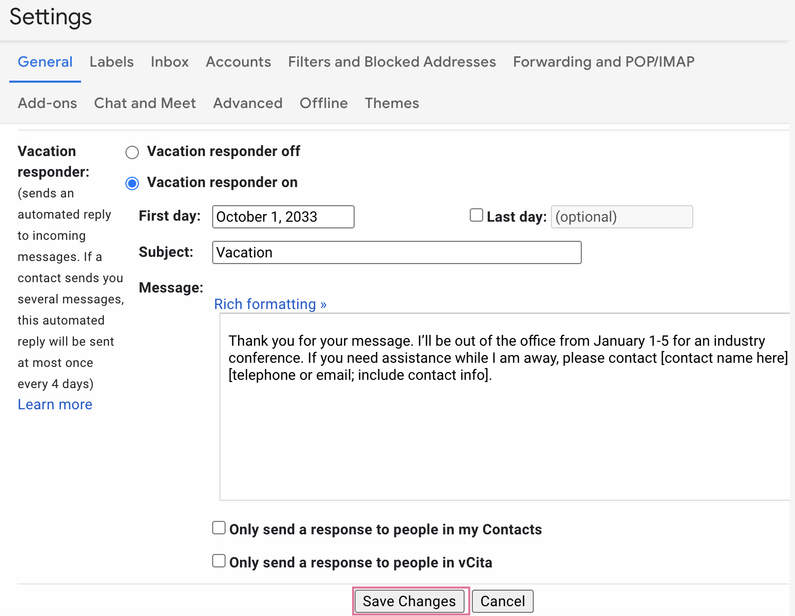Save Changes to vacation responder

(409, 601)
